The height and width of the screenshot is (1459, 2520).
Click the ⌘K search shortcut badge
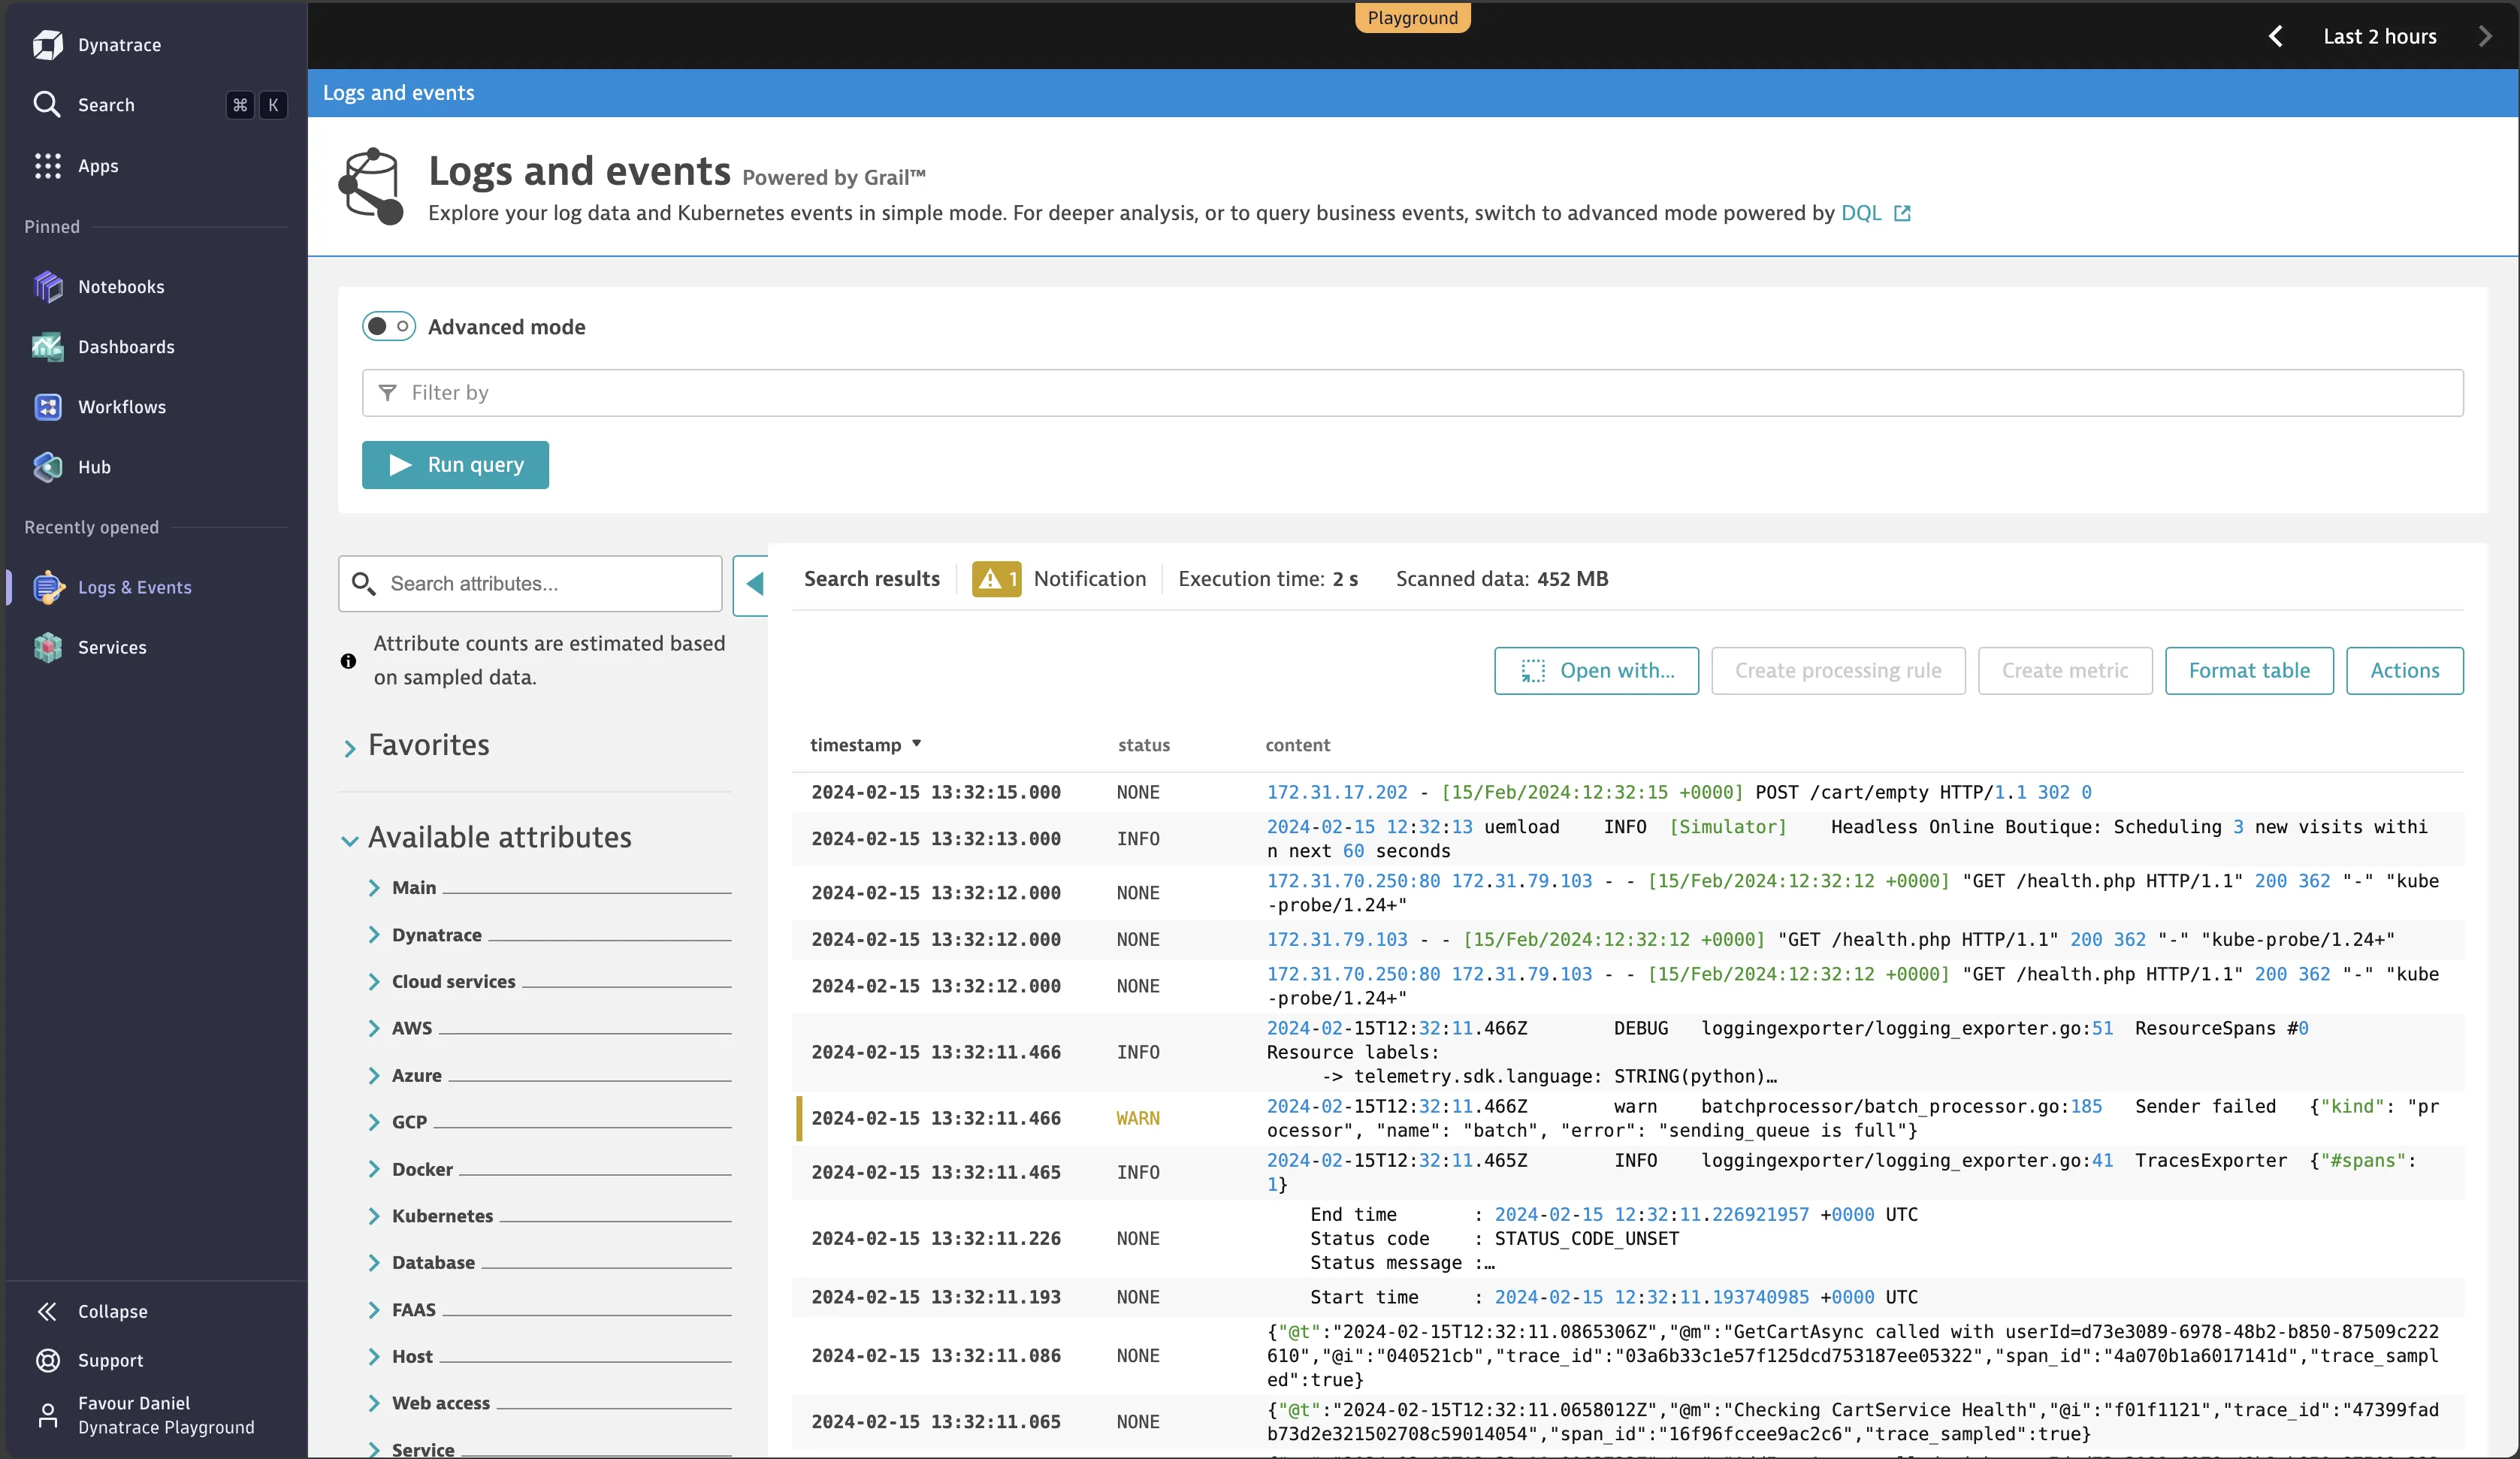(257, 105)
